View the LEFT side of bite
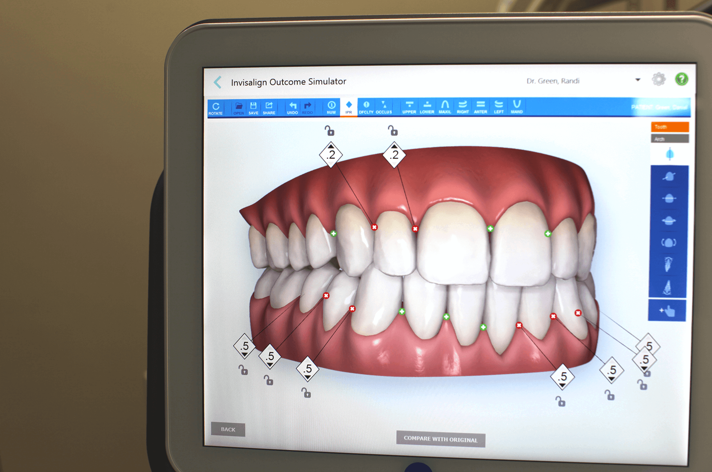The width and height of the screenshot is (712, 472). [x=499, y=107]
